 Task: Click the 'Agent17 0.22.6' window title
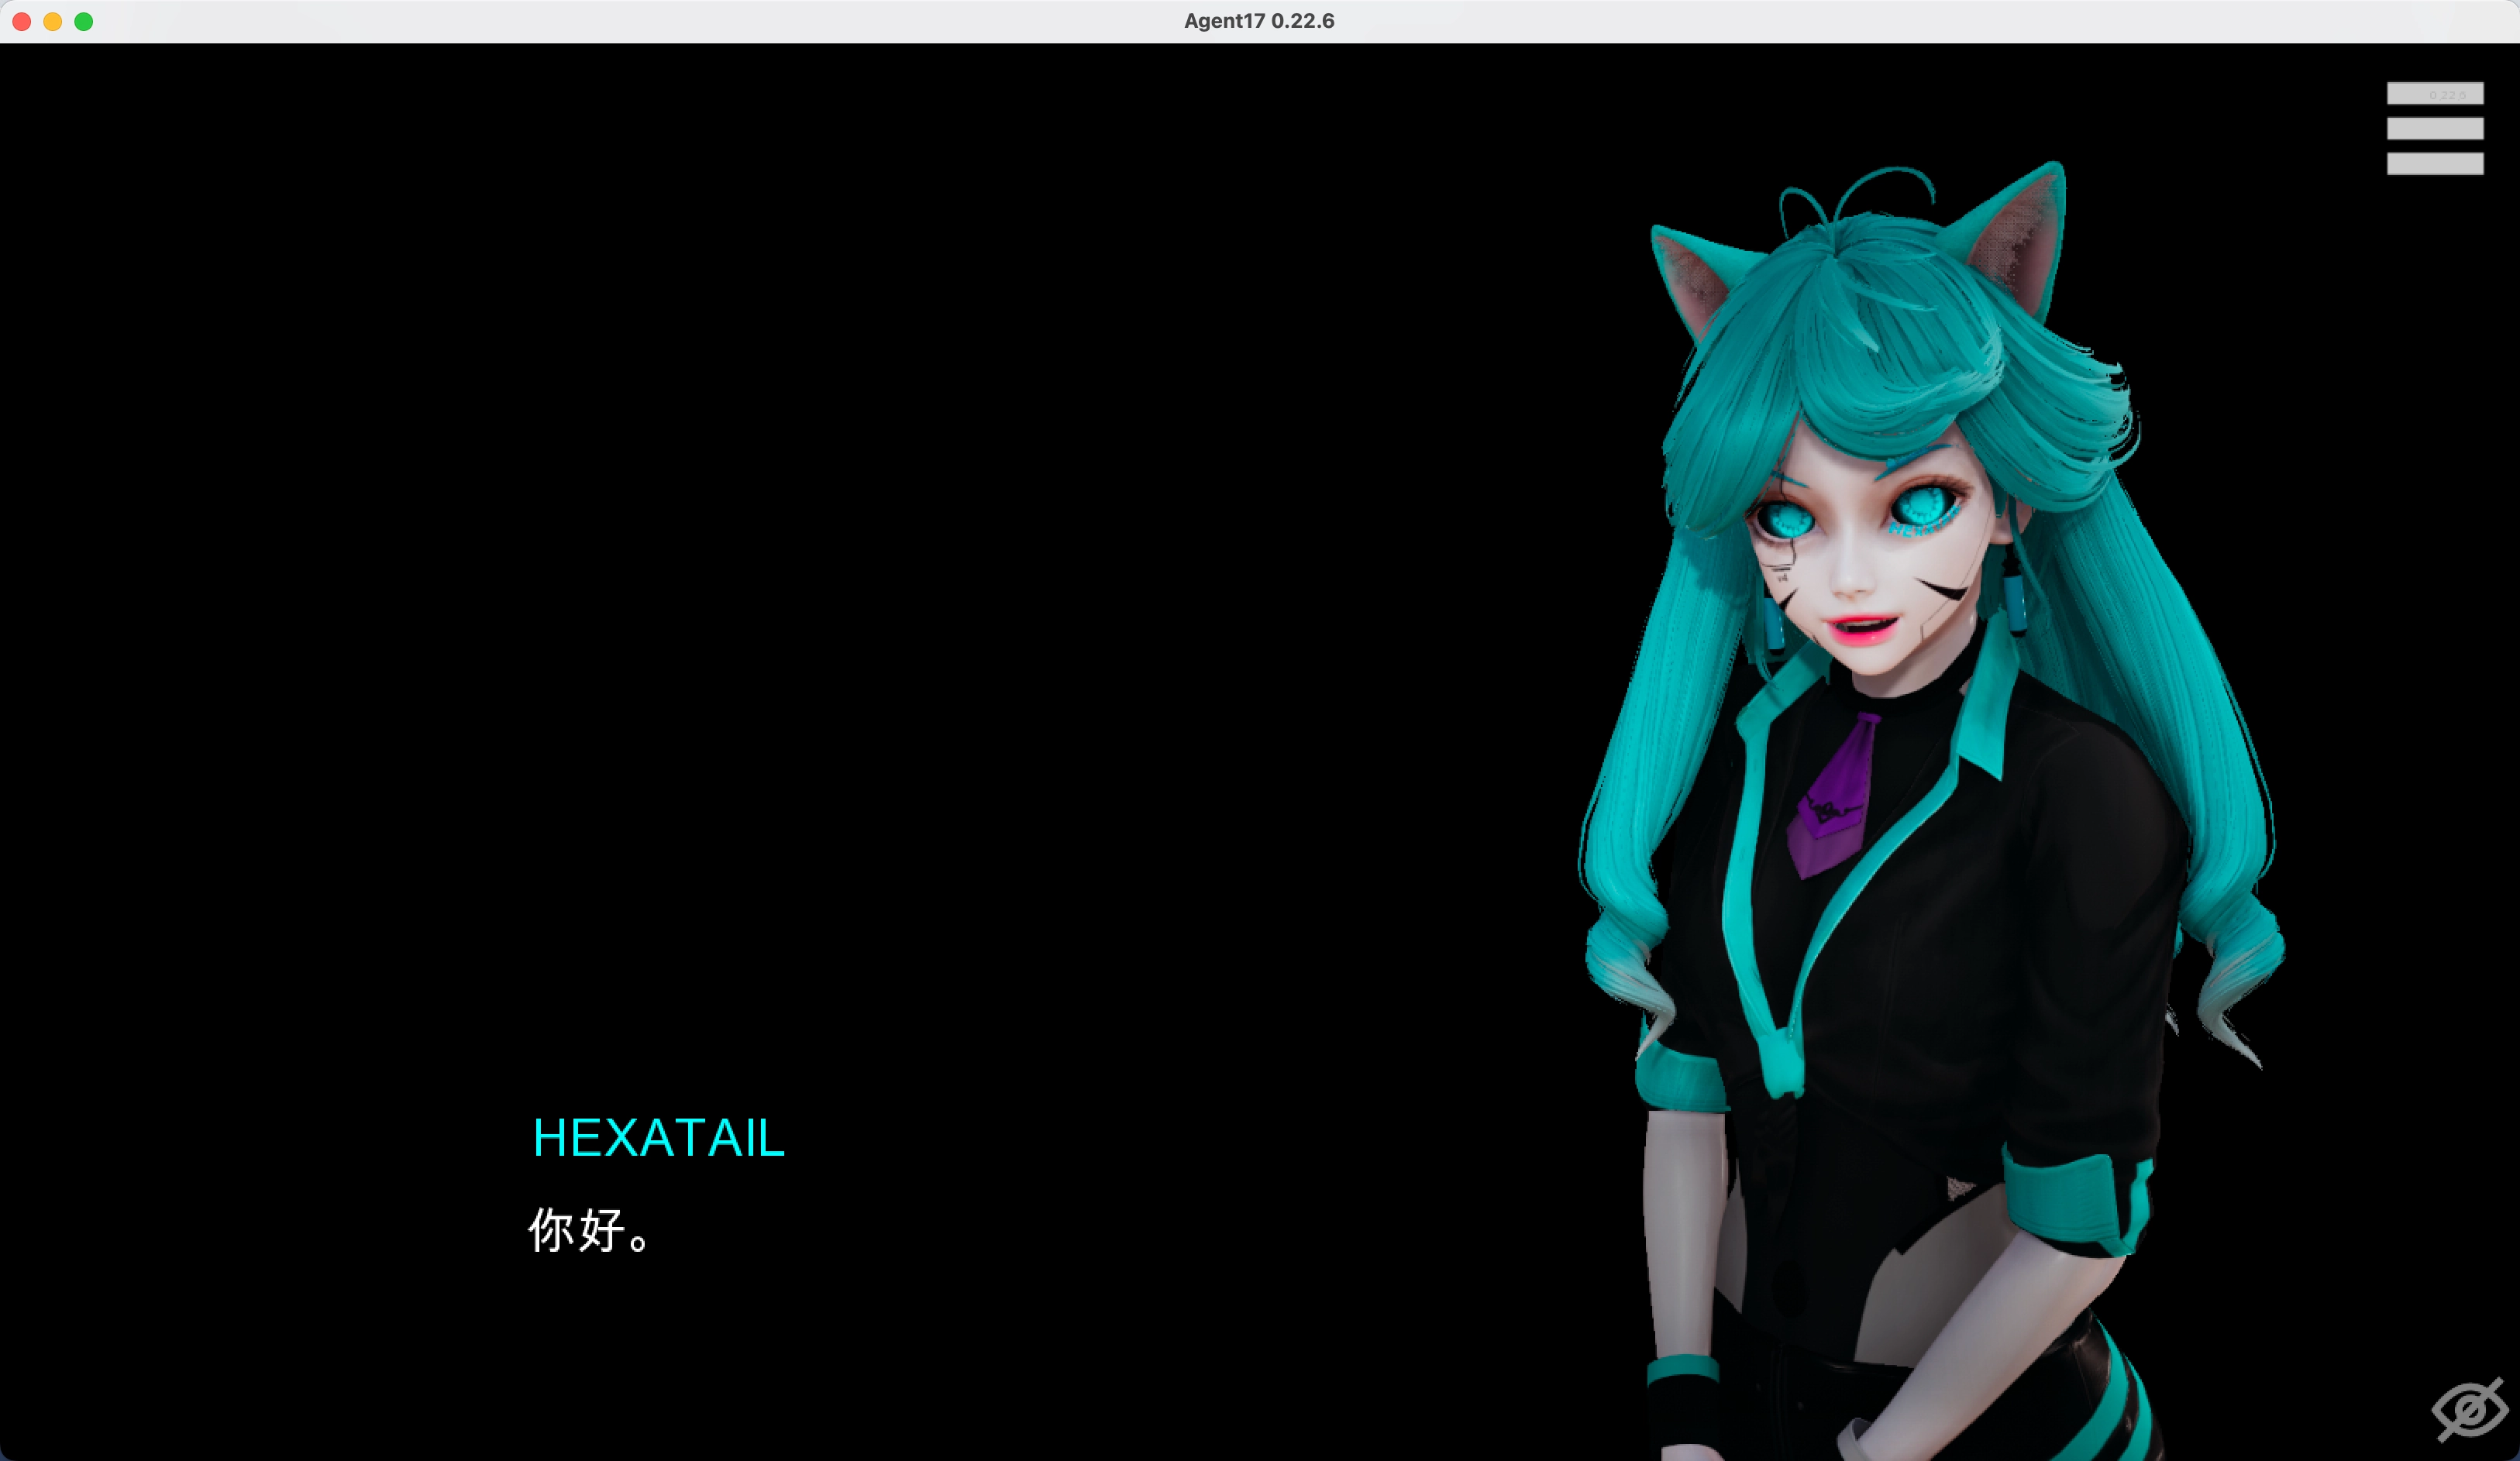click(x=1259, y=21)
